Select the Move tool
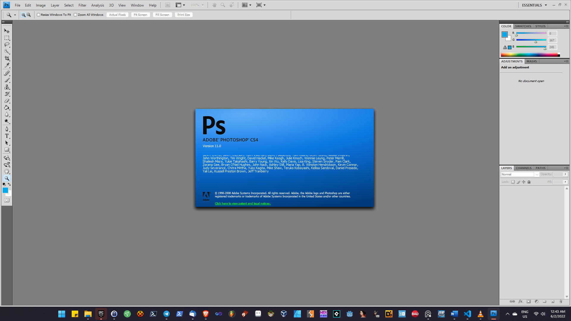The height and width of the screenshot is (321, 571). click(x=7, y=31)
